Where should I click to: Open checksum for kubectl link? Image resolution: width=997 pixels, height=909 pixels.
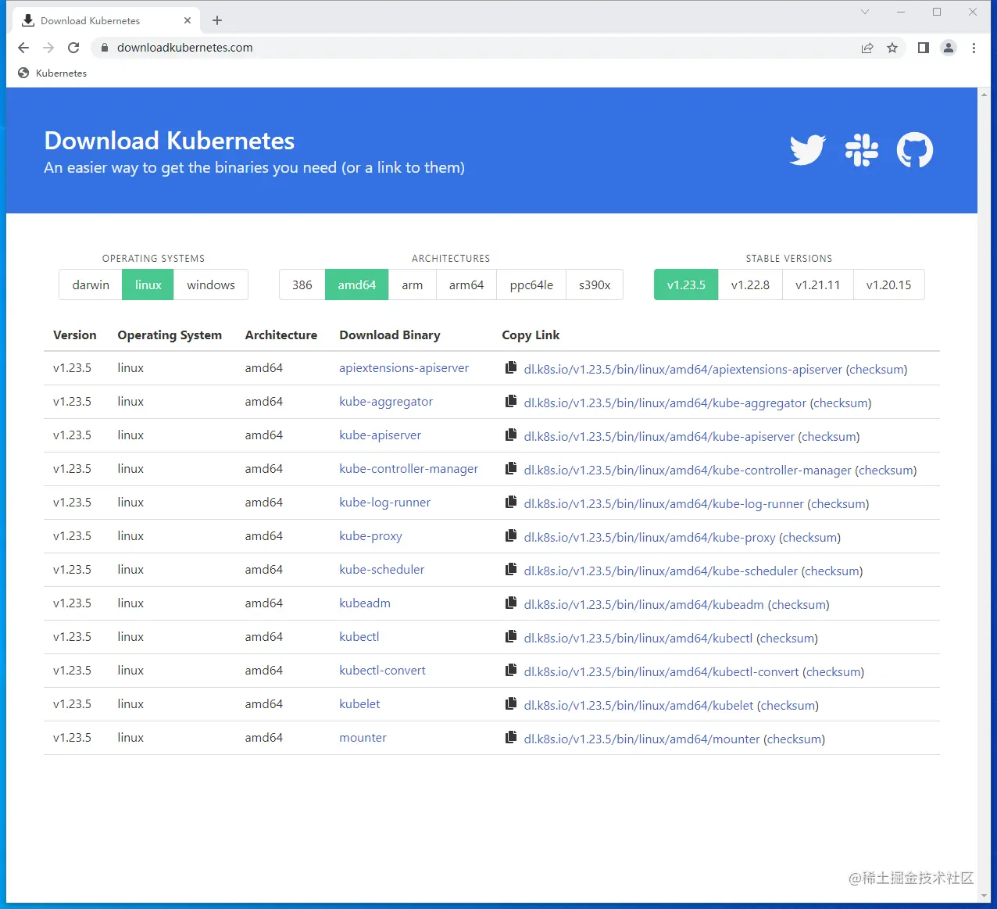tap(787, 639)
